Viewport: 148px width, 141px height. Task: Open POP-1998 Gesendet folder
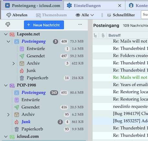(30, 107)
